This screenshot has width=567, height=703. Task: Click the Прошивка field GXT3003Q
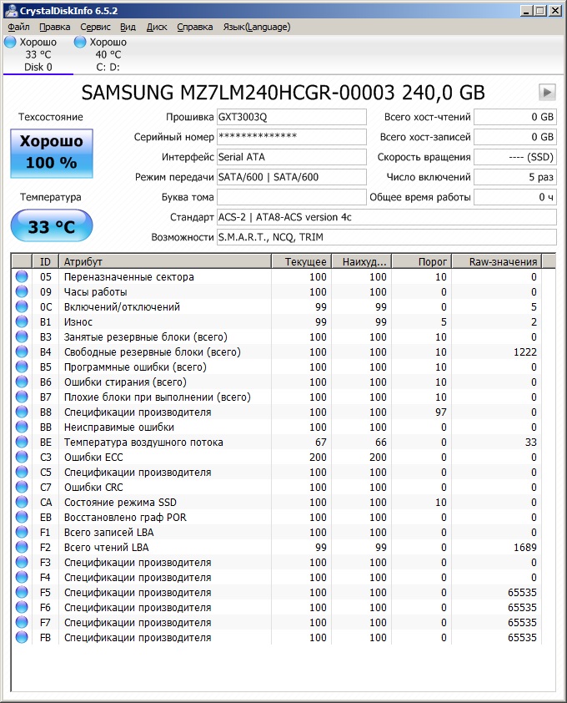pyautogui.click(x=292, y=117)
